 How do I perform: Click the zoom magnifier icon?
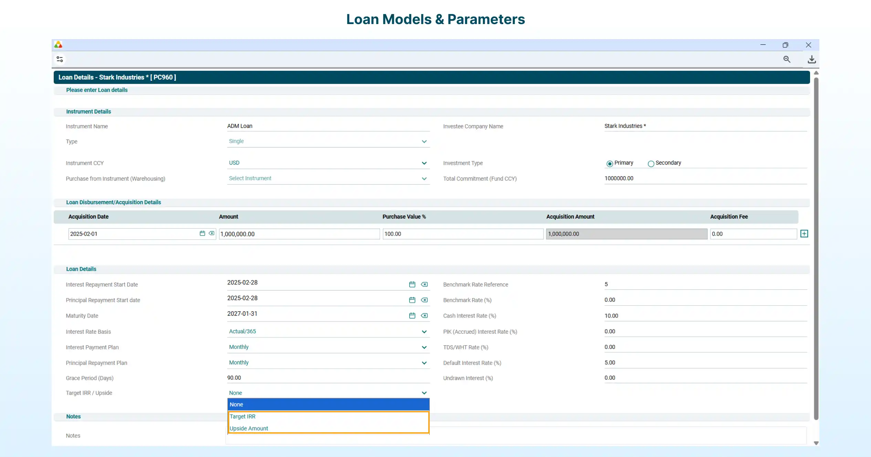tap(787, 59)
